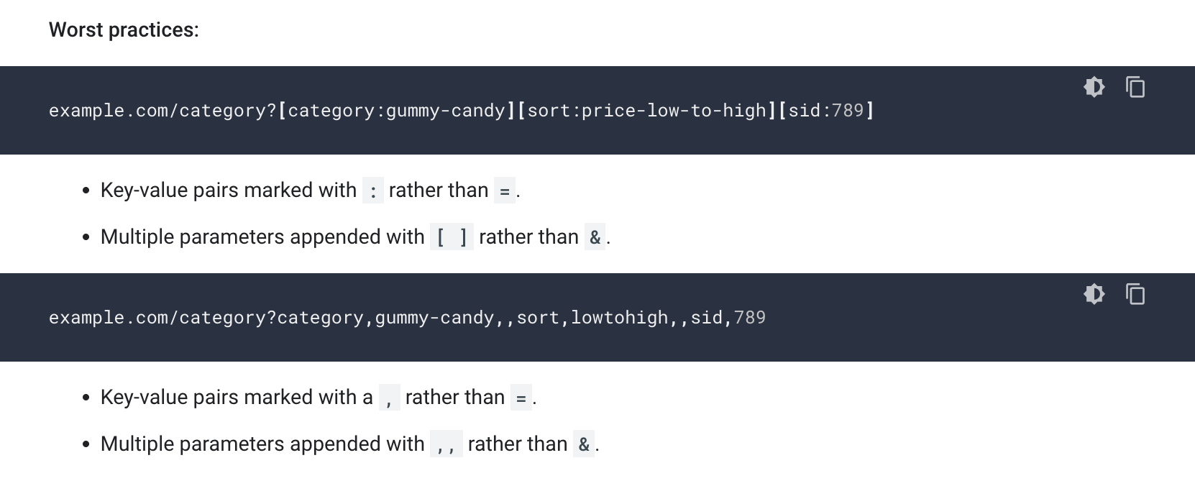Click the equals sign code after the single comma
Viewport: 1195px width, 486px height.
click(x=521, y=398)
